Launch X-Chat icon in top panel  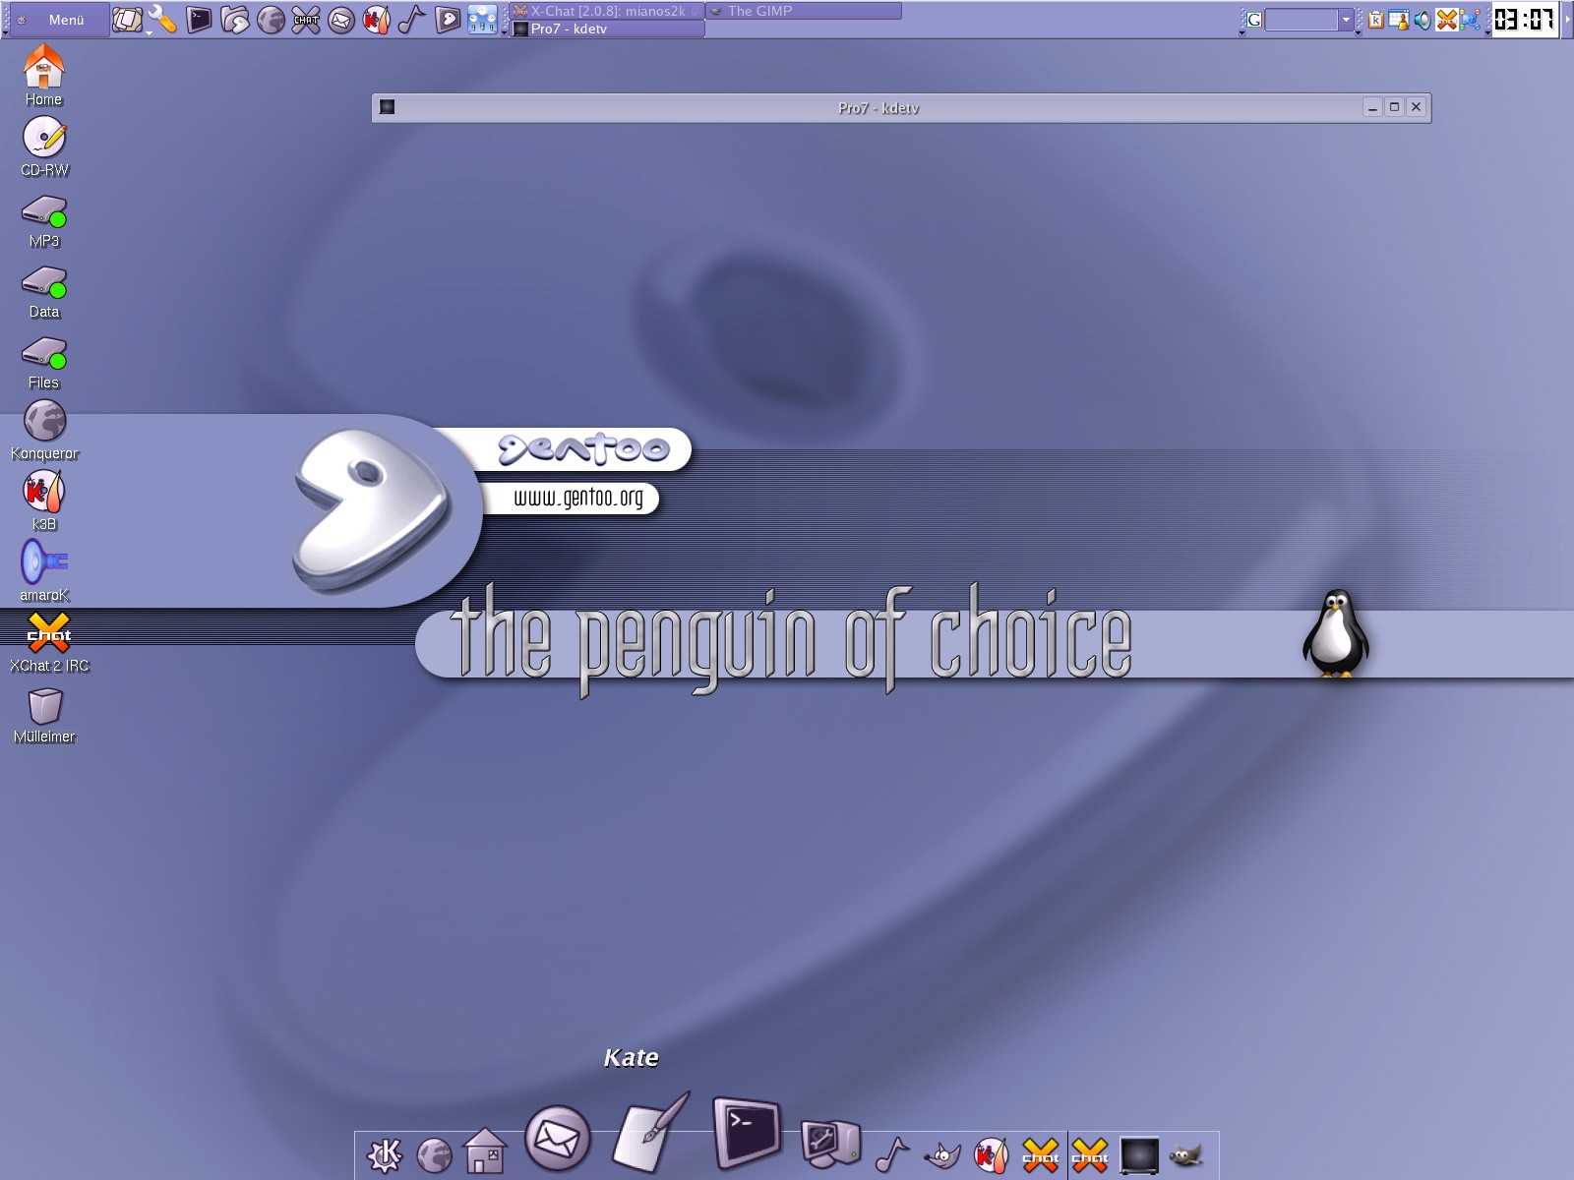[x=306, y=20]
